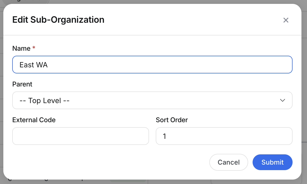Click the External Code label
307x184 pixels.
click(34, 120)
